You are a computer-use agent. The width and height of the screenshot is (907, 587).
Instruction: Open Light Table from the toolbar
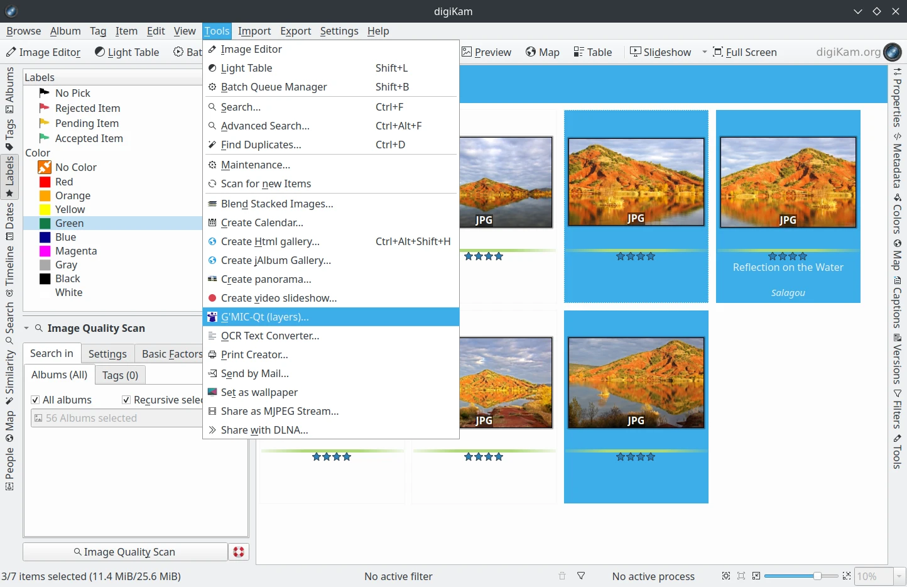[127, 52]
